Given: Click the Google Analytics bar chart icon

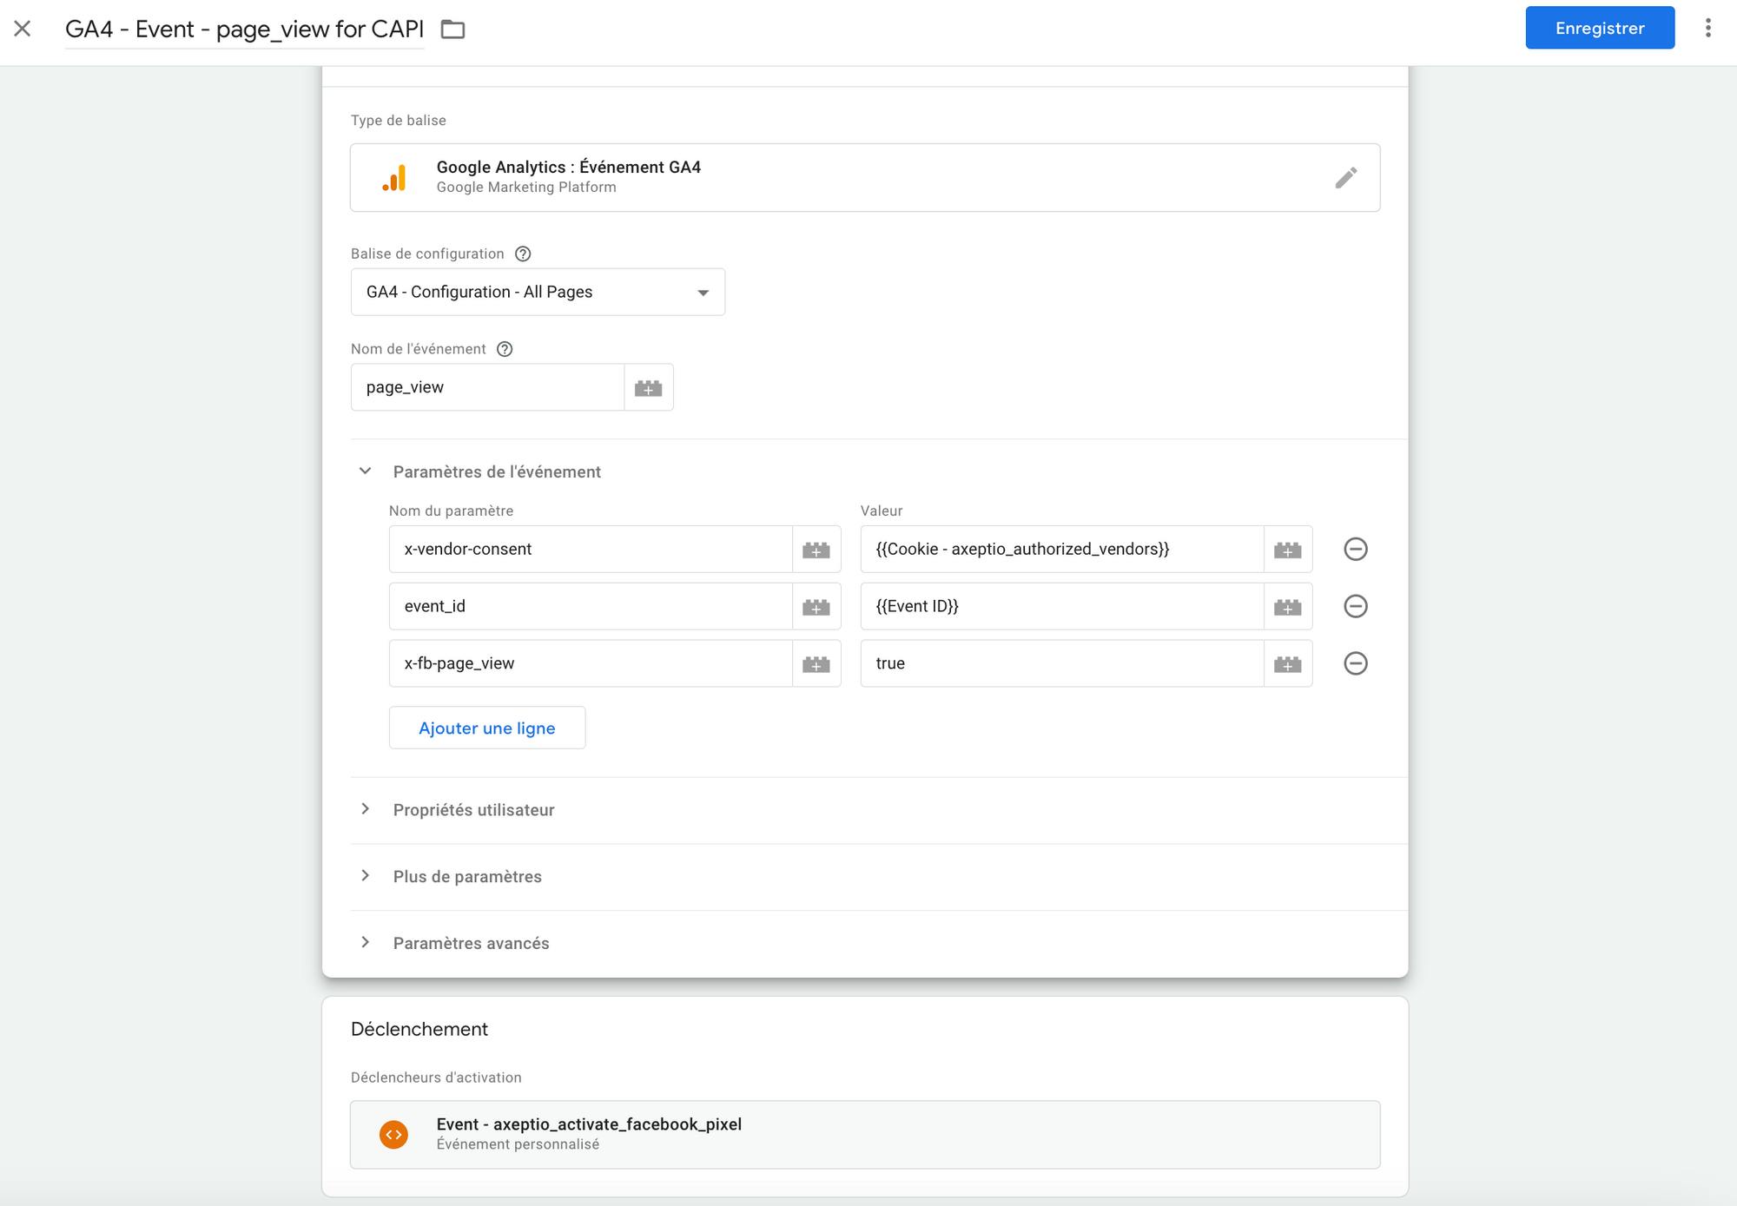Looking at the screenshot, I should 394,178.
